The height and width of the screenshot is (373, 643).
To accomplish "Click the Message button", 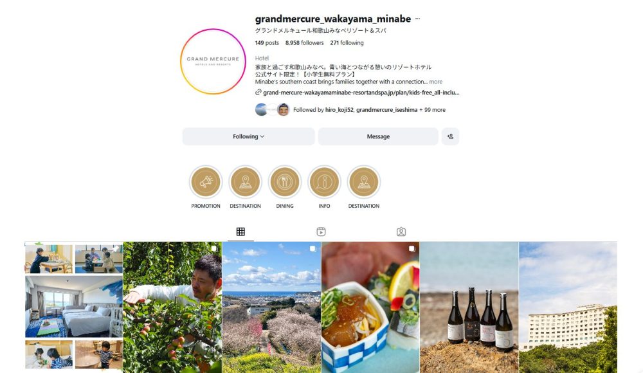I will (378, 136).
